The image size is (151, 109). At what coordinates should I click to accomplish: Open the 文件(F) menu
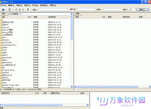3,5
